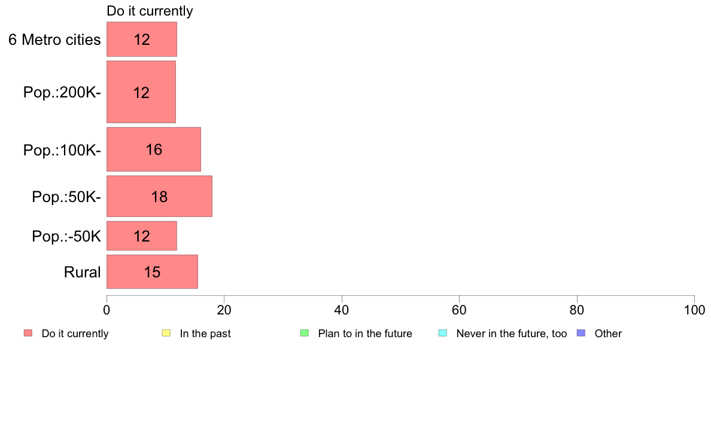Click the 'In the past' legend text

(x=205, y=334)
